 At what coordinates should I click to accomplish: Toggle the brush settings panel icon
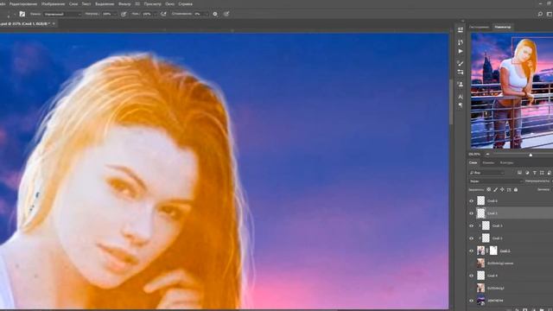click(22, 14)
